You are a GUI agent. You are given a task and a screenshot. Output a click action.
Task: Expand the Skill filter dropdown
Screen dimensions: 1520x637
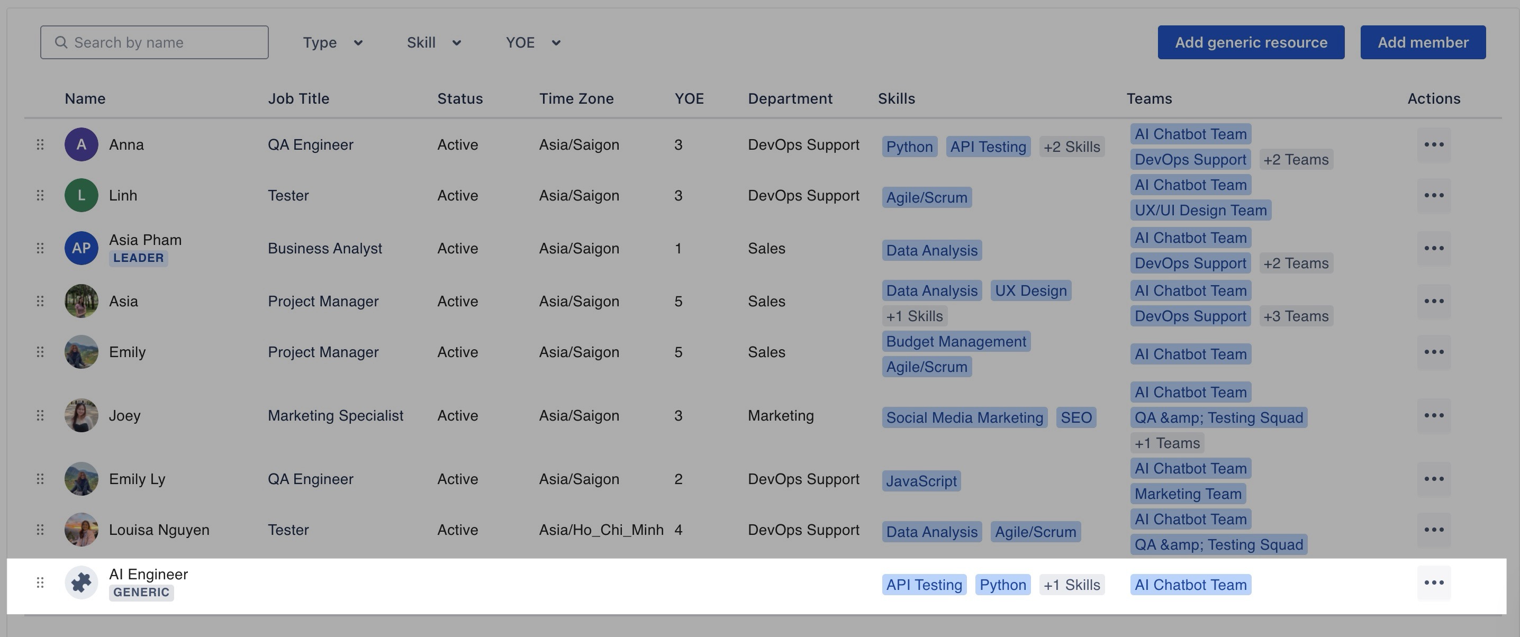coord(433,42)
